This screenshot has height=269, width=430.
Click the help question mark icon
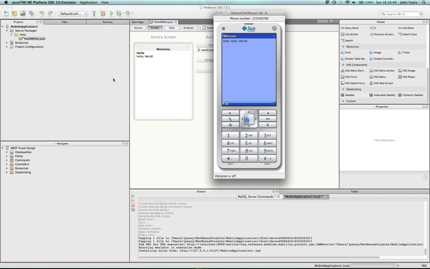(x=425, y=177)
